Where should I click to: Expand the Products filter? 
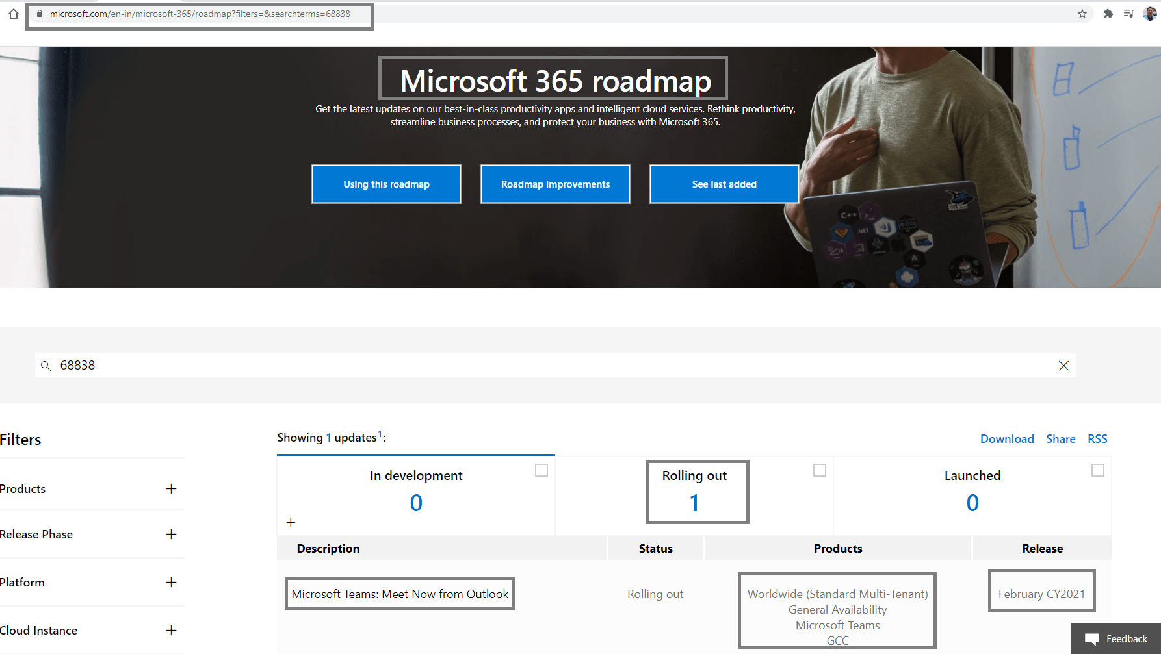pos(172,489)
